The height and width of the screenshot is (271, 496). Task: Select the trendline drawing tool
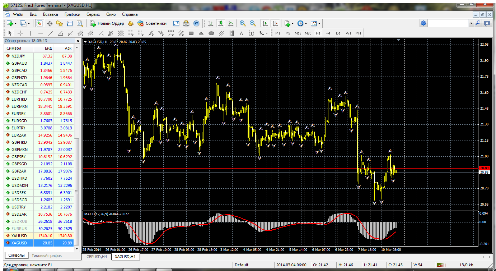(51, 33)
